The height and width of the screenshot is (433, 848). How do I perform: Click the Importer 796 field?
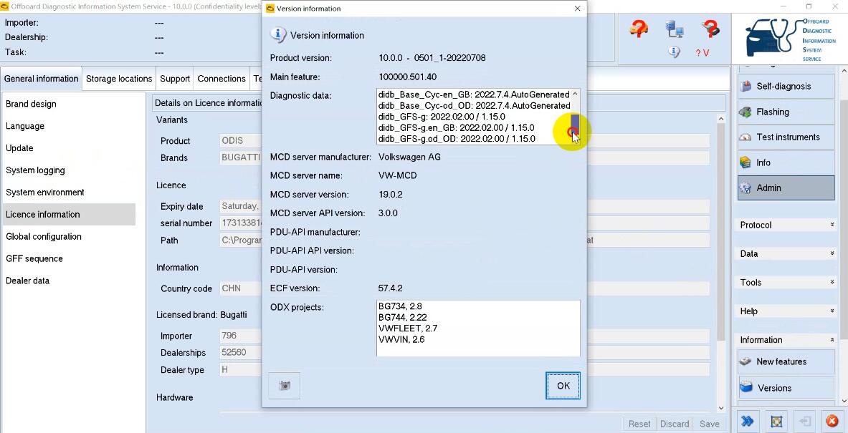(465, 336)
